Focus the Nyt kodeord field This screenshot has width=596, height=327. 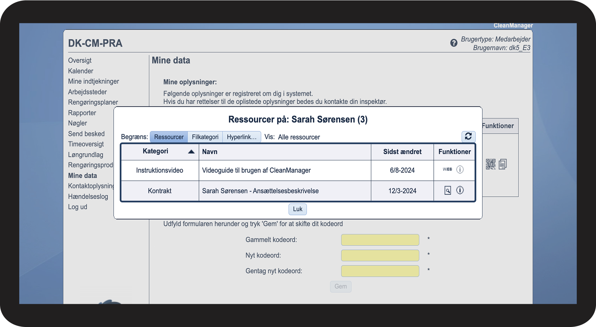click(x=380, y=255)
